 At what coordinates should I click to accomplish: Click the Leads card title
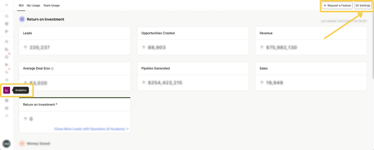pos(27,33)
